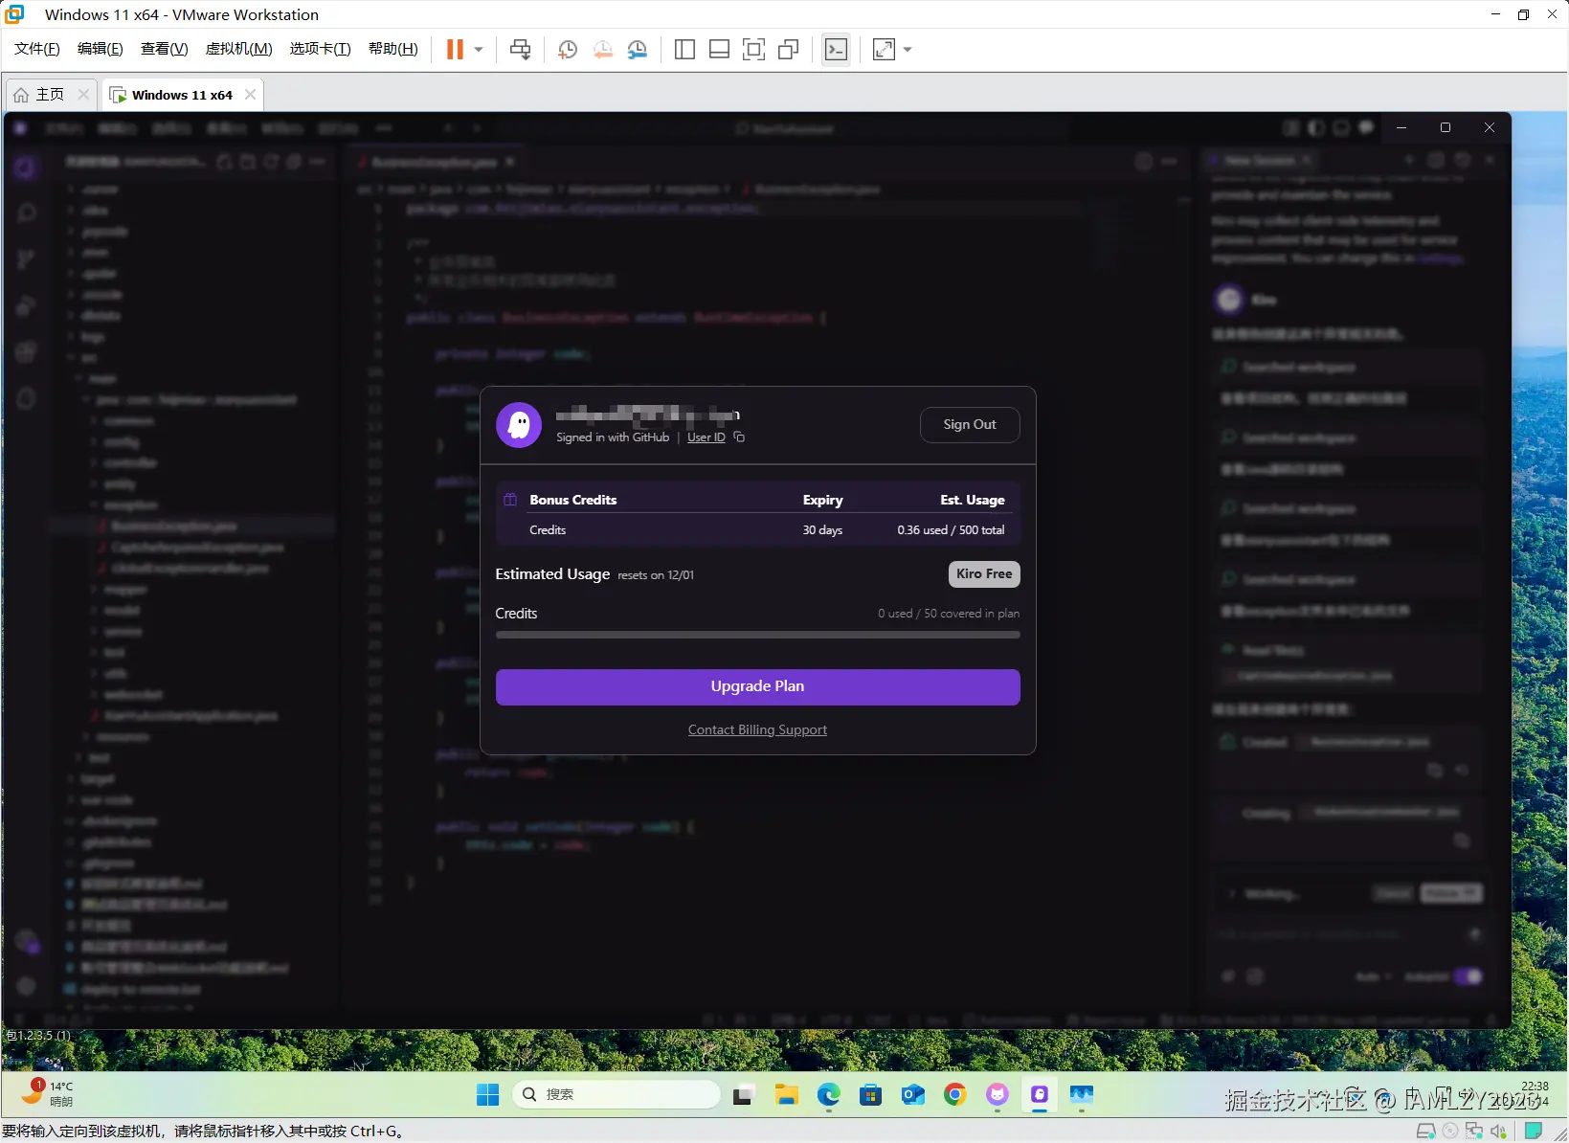Pause the virtual machine from VMware toolbar
The image size is (1569, 1143).
(455, 50)
